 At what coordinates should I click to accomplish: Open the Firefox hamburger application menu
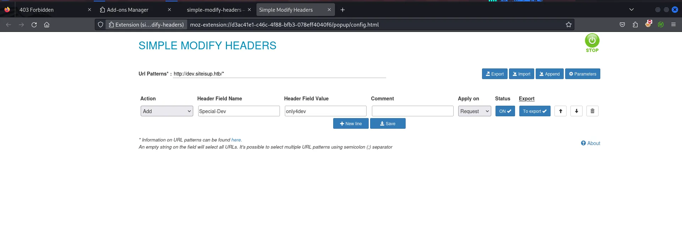click(673, 24)
